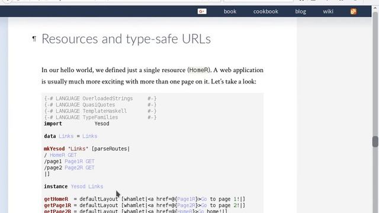Click the getPage1R definition line

click(144, 205)
